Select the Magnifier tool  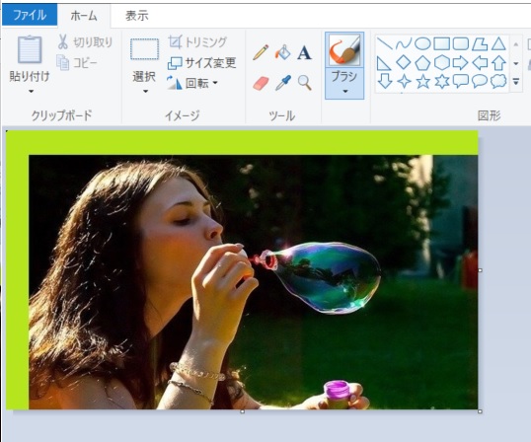tap(304, 83)
